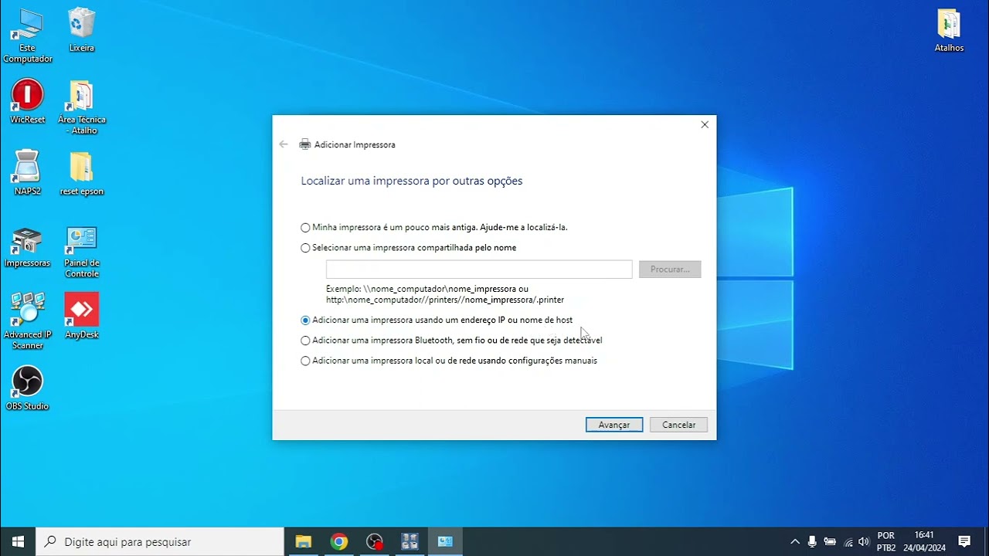Open the notification action center icon
This screenshot has width=989, height=556.
964,541
